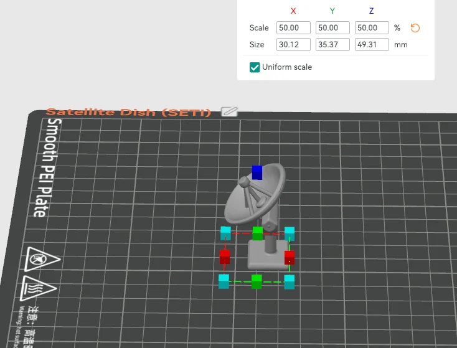Image resolution: width=457 pixels, height=348 pixels.
Task: Click the upper green Y-axis scale handle
Action: pyautogui.click(x=258, y=233)
